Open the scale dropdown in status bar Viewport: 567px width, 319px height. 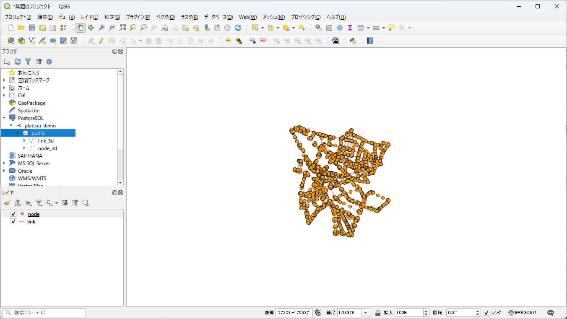tap(366, 313)
